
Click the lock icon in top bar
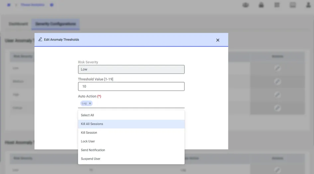(261, 5)
